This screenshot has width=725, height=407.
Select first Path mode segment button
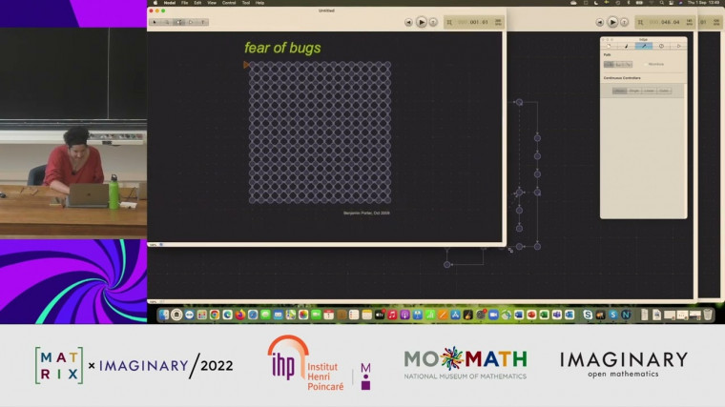(x=610, y=64)
